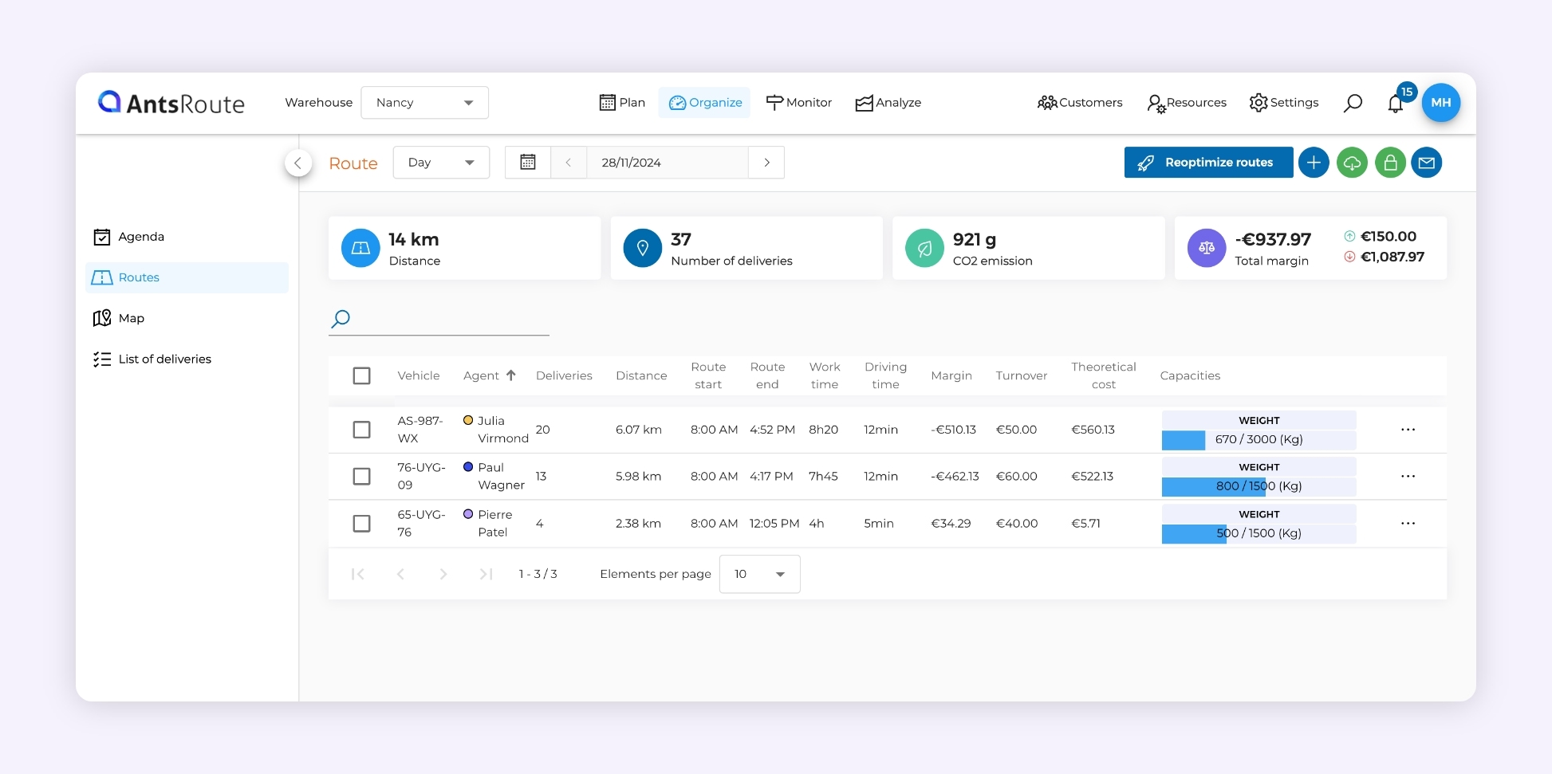Click the blue envelope mail icon
1552x774 pixels.
[1427, 163]
